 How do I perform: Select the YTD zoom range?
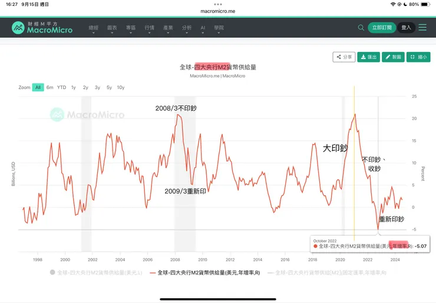pyautogui.click(x=61, y=87)
